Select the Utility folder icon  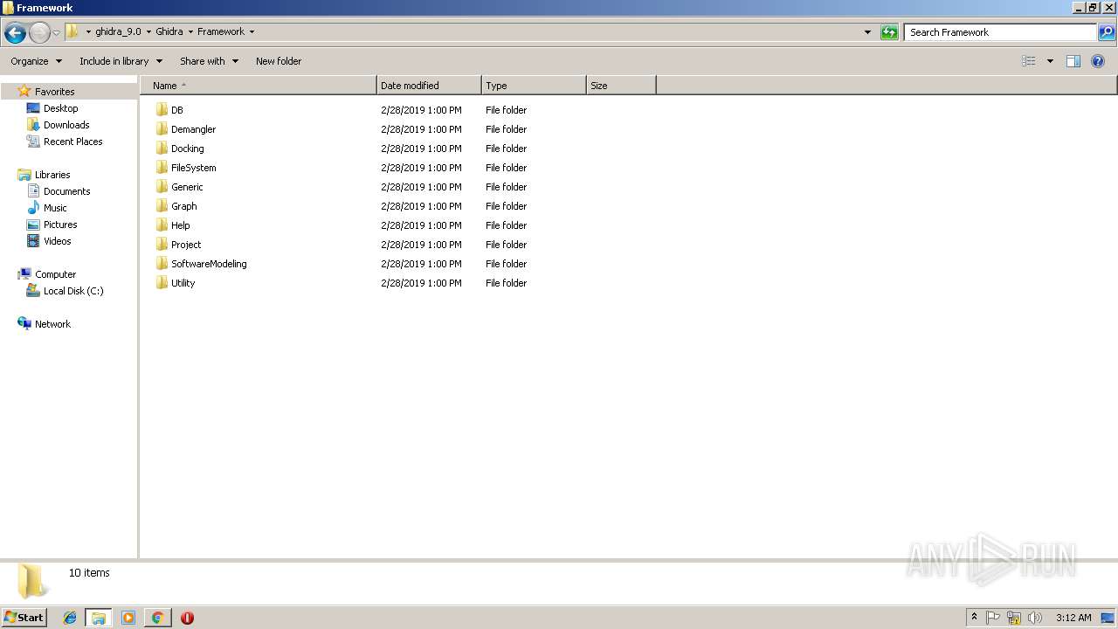tap(162, 283)
